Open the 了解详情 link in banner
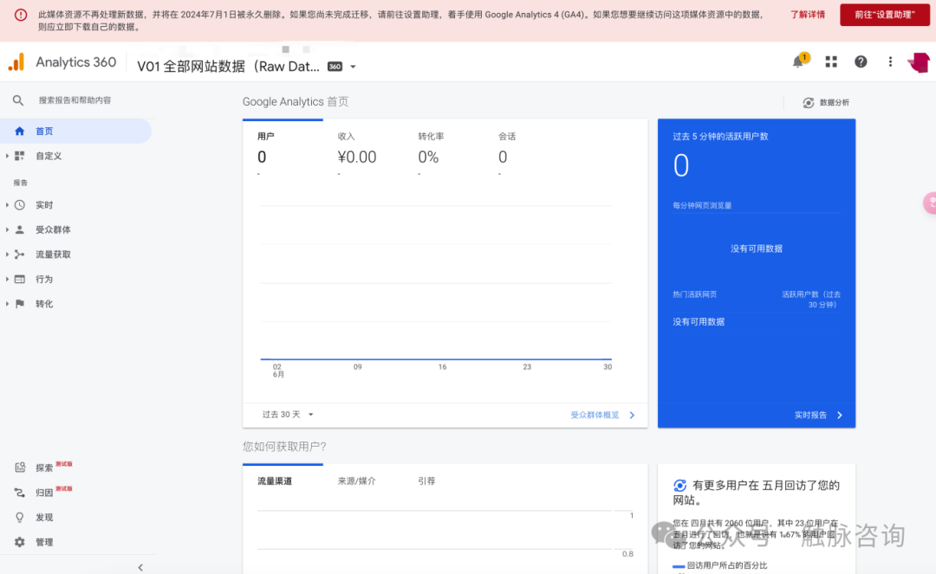936x574 pixels. click(808, 15)
